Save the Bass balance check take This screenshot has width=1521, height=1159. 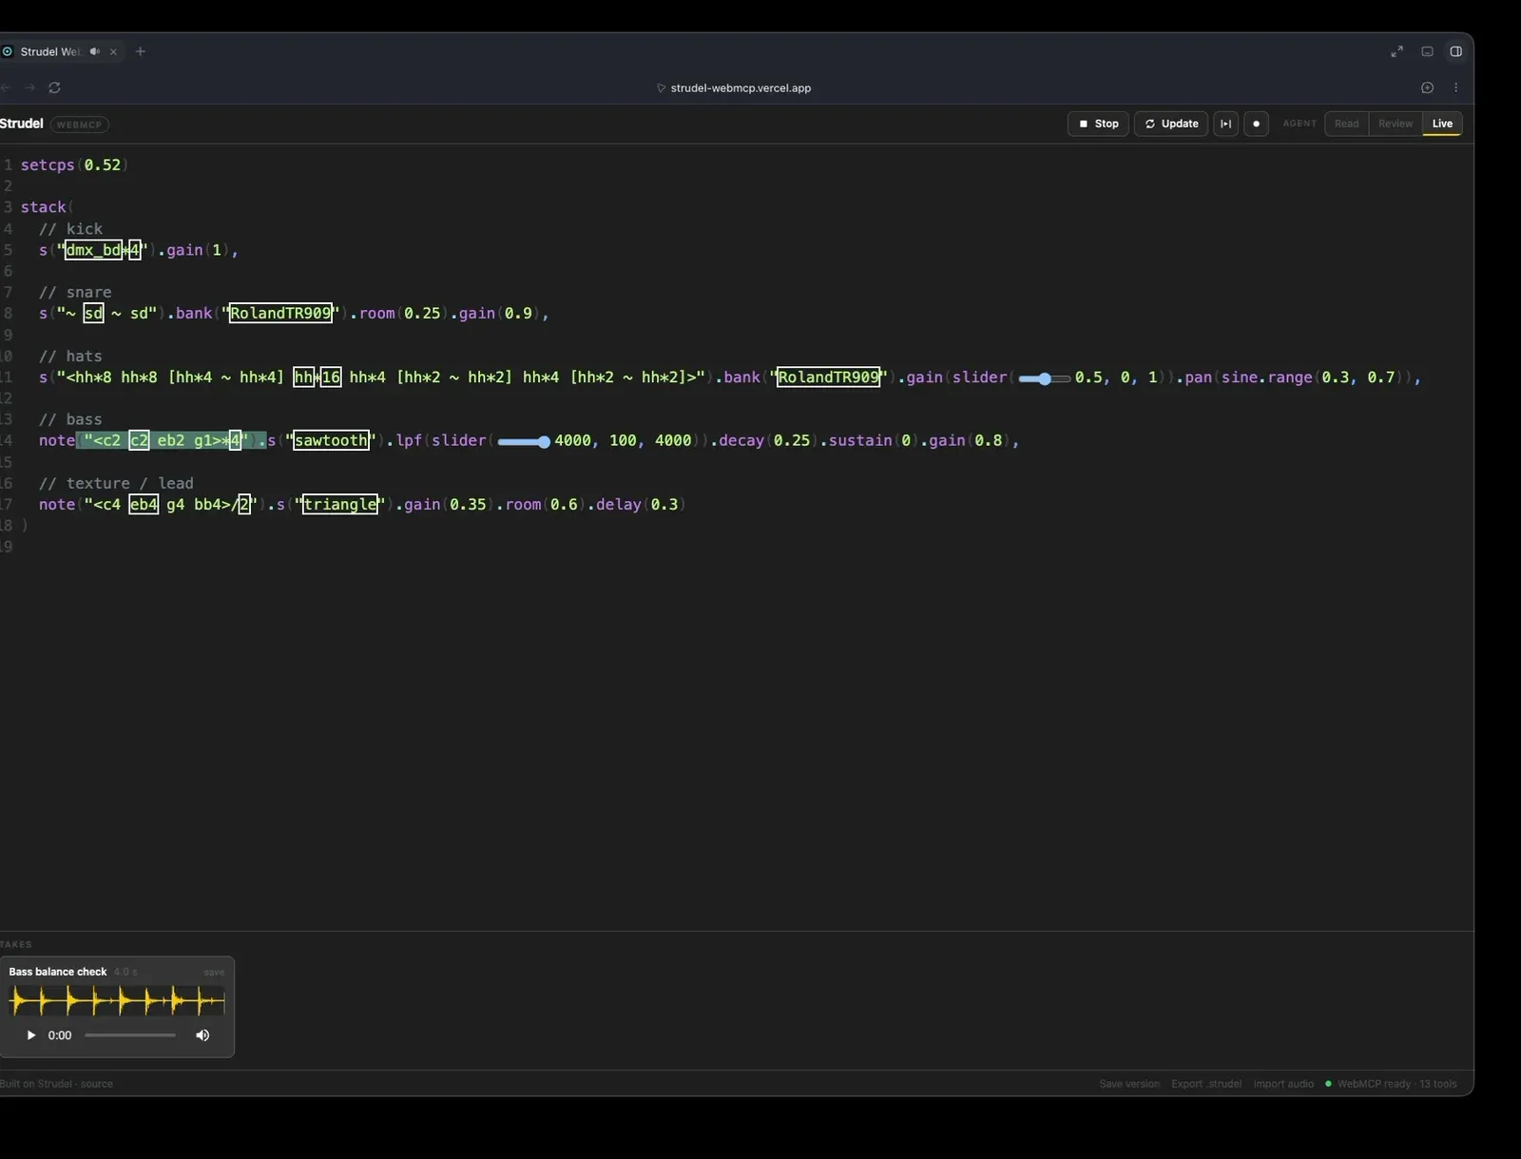pyautogui.click(x=214, y=972)
